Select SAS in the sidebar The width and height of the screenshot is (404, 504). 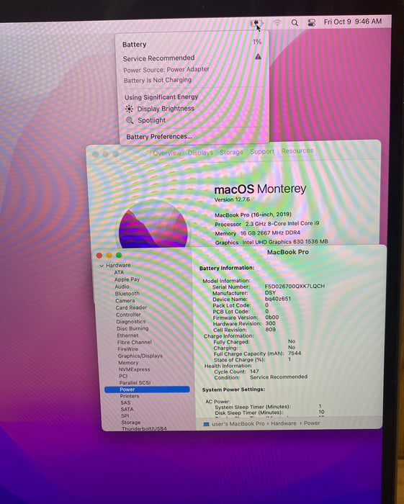(x=125, y=402)
